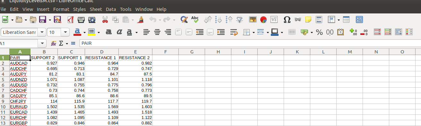
Task: Open the font name dropdown
Action: (41, 32)
